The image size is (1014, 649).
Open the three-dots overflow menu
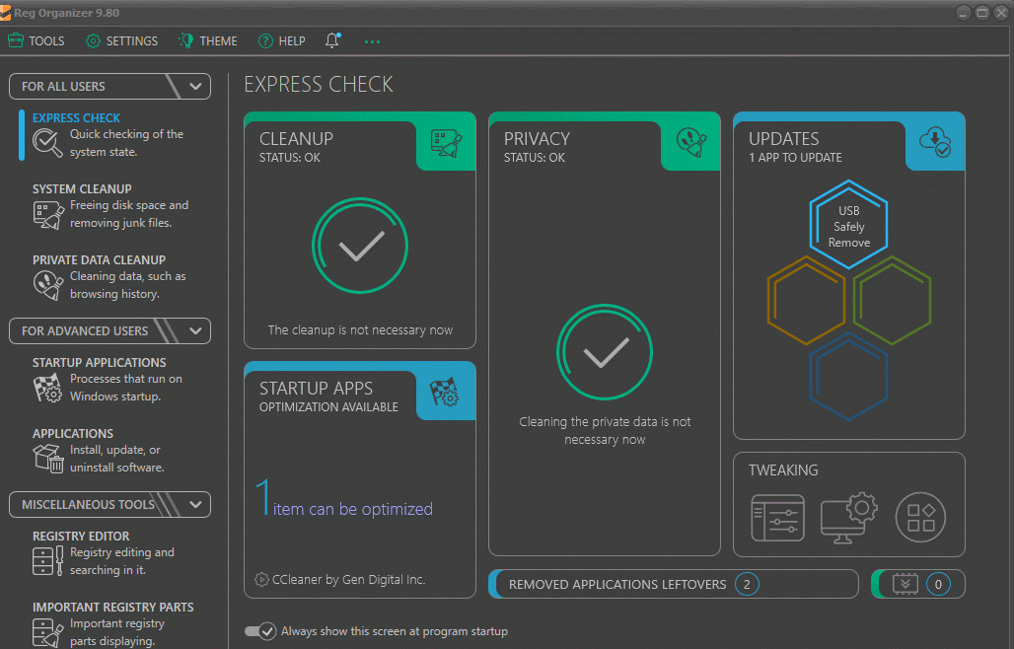click(x=372, y=41)
